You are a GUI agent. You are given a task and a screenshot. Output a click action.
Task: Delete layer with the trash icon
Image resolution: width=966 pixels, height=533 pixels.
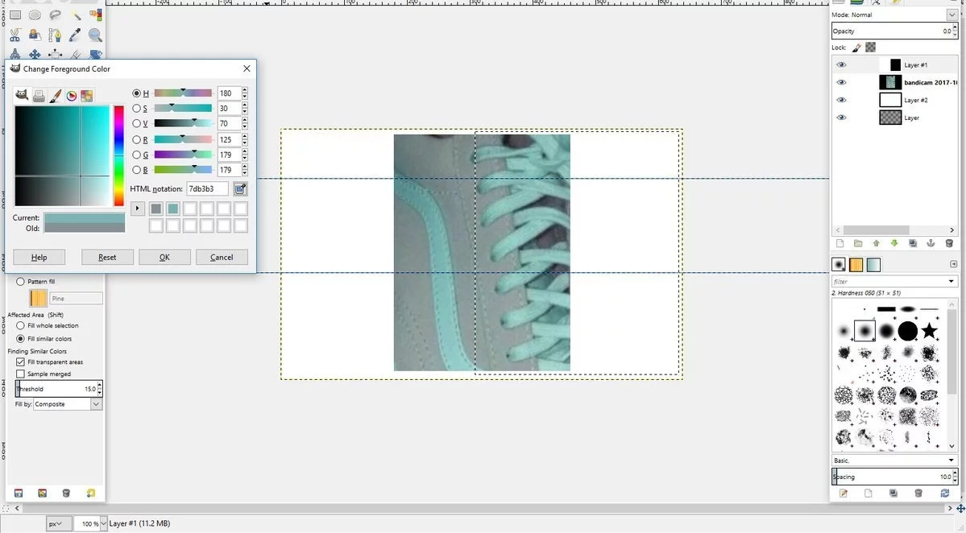(949, 244)
